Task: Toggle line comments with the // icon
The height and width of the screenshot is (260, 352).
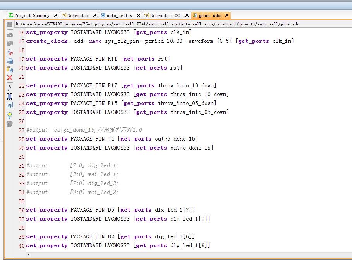Action: coord(10,88)
